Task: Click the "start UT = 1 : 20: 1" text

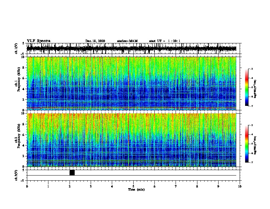Action: click(165, 41)
